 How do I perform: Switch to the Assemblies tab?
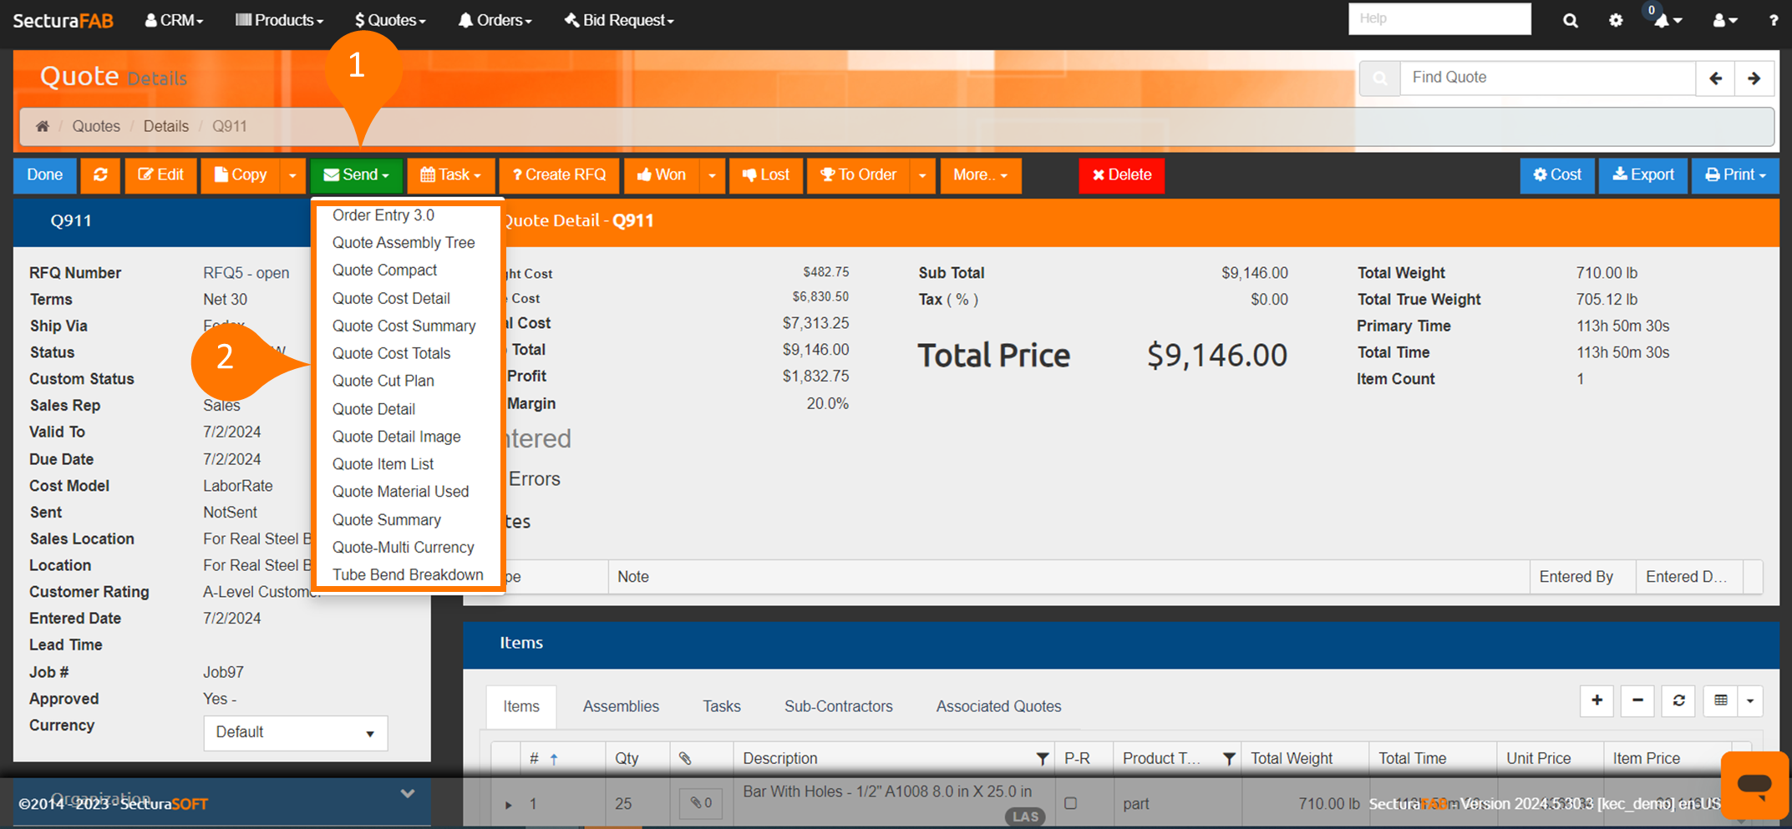coord(621,706)
